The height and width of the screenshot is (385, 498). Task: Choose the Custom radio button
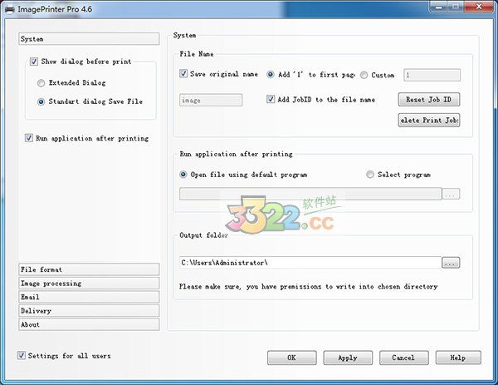364,75
